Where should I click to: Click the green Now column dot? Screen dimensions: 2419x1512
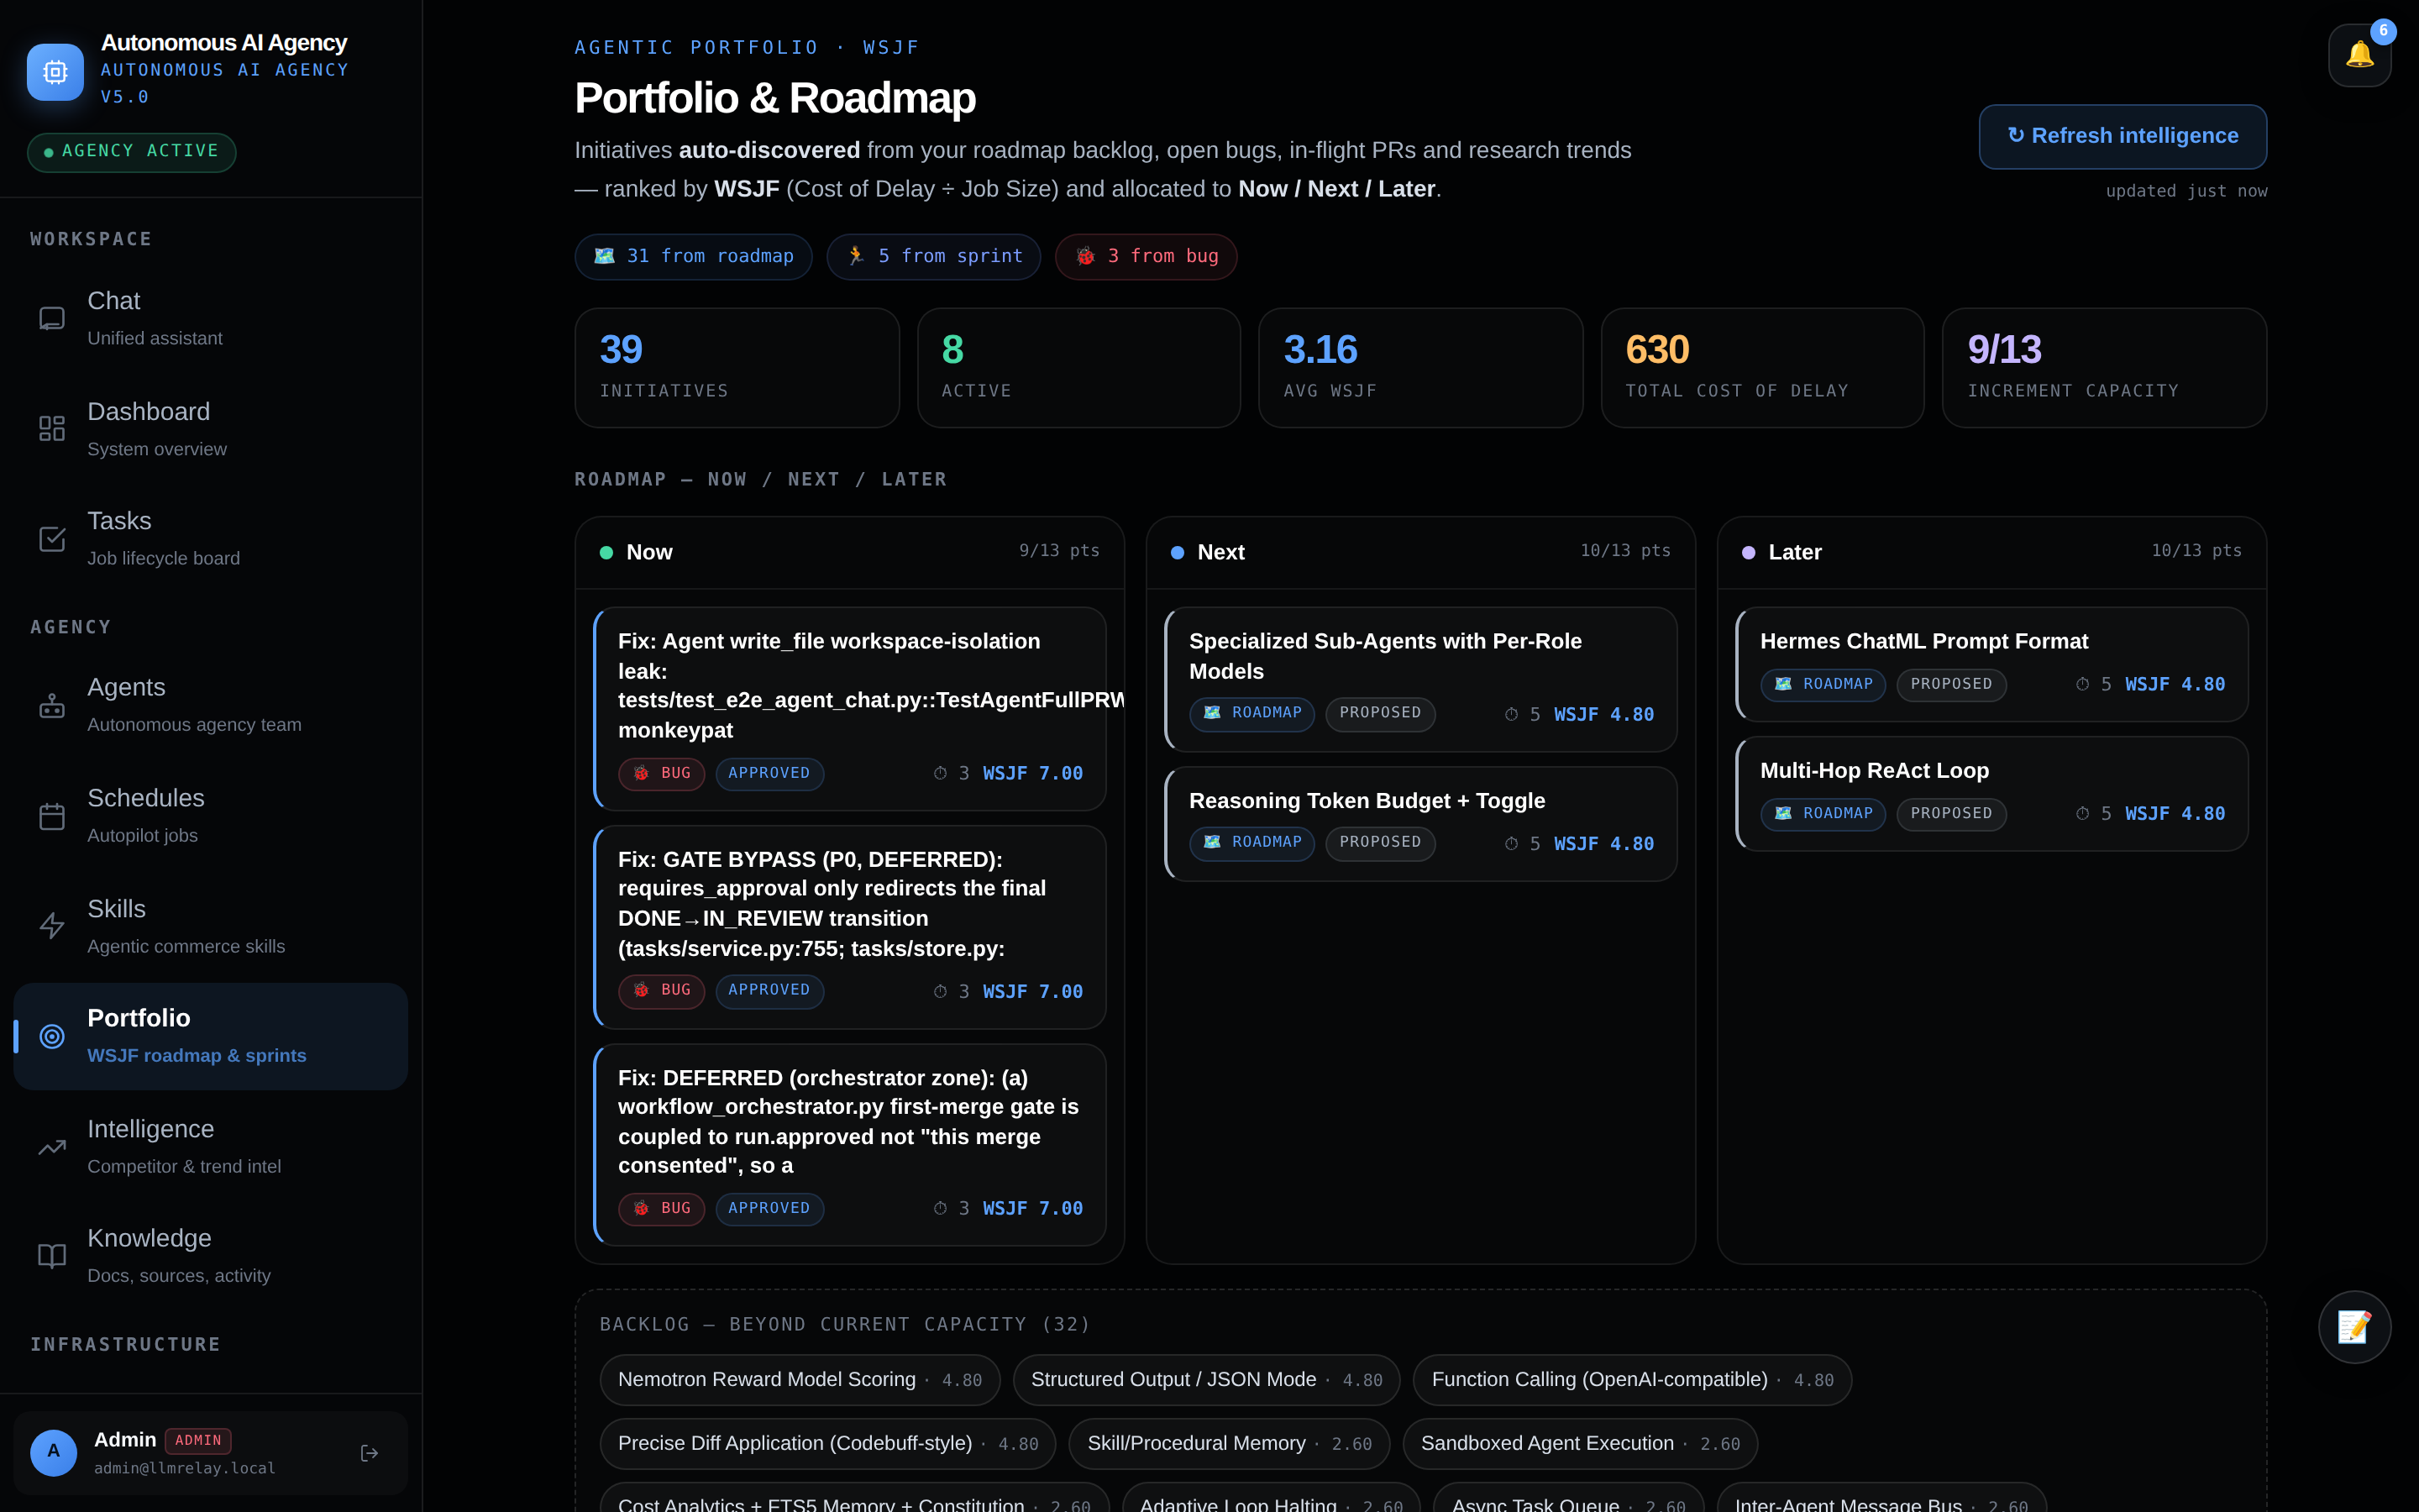click(606, 553)
